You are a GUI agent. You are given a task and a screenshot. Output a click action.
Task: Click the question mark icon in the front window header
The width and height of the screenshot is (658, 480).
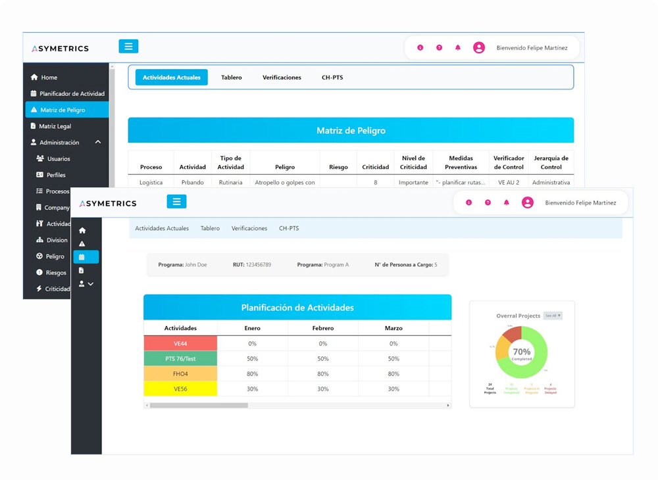488,203
